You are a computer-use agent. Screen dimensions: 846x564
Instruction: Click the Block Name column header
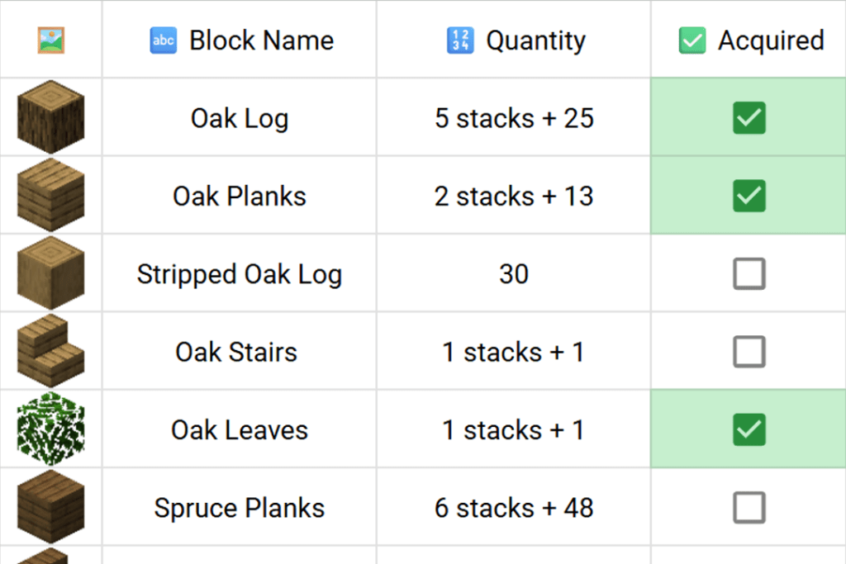click(x=261, y=40)
